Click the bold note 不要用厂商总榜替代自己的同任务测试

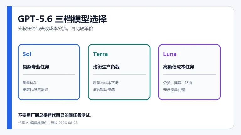[x=55, y=115]
